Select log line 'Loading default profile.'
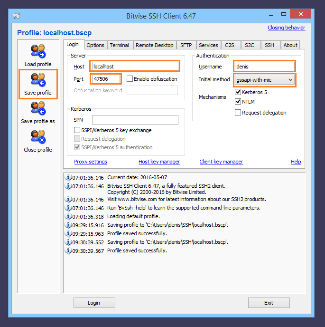Screen dimensions: 325x327 click(133, 216)
